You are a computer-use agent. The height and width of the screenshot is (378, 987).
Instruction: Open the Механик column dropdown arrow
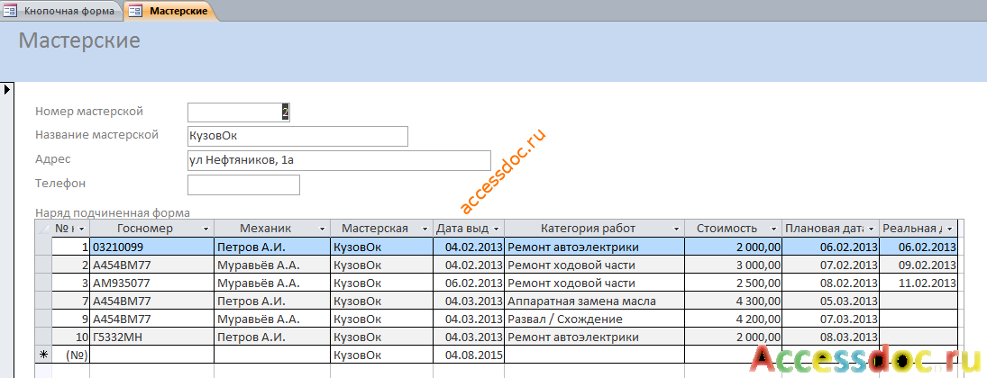[x=323, y=229]
